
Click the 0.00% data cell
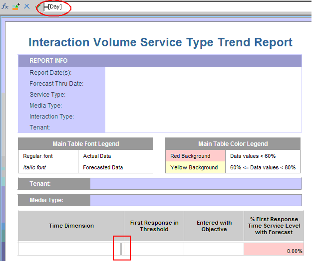click(x=274, y=249)
